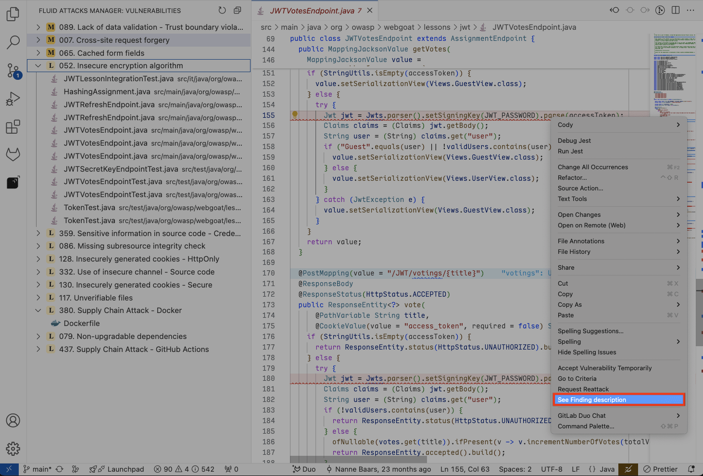Select Request Reattack in context menu
Screen dimensions: 703x476
(x=619, y=389)
